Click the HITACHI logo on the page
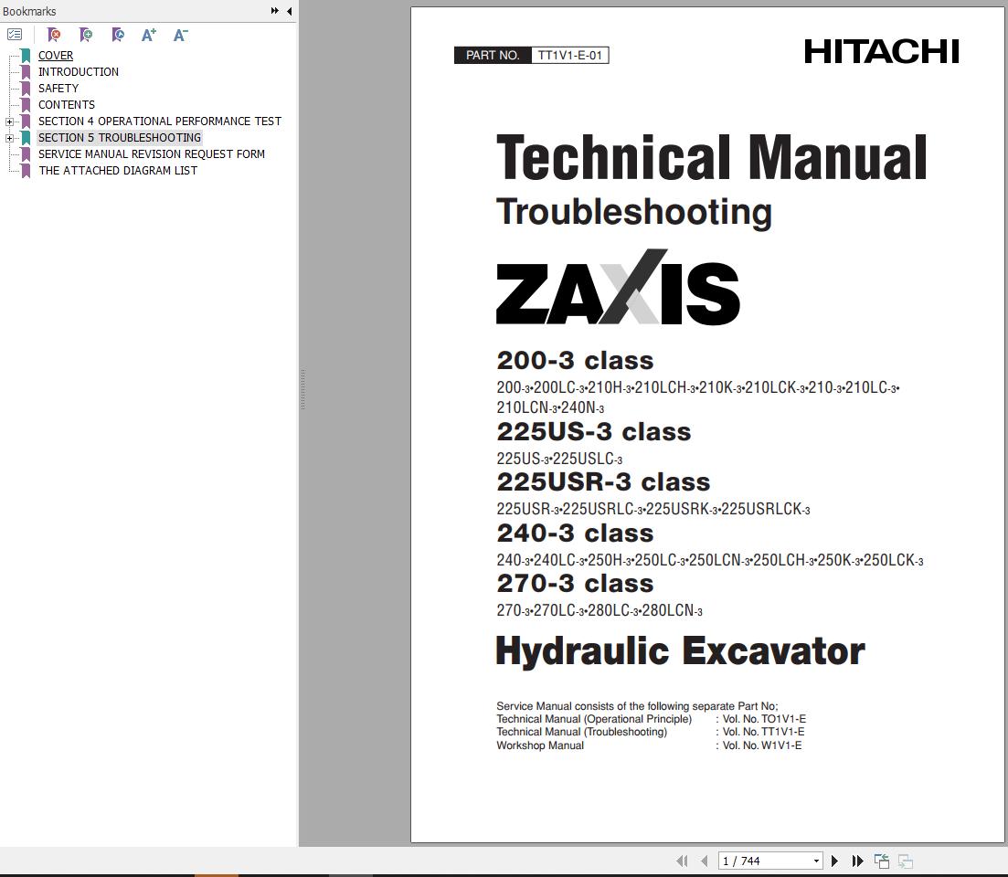Viewport: 1008px width, 877px height. click(881, 51)
